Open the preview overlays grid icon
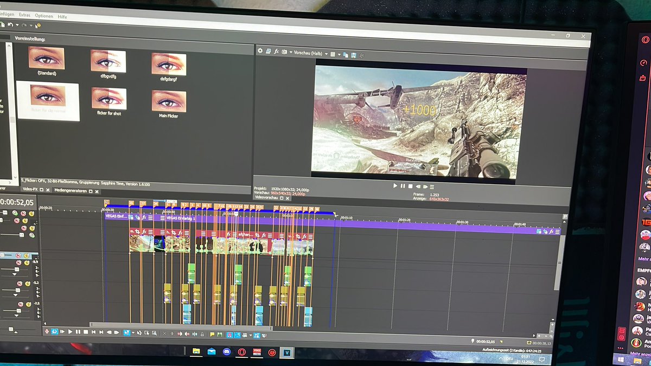The width and height of the screenshot is (651, 366). (x=333, y=54)
